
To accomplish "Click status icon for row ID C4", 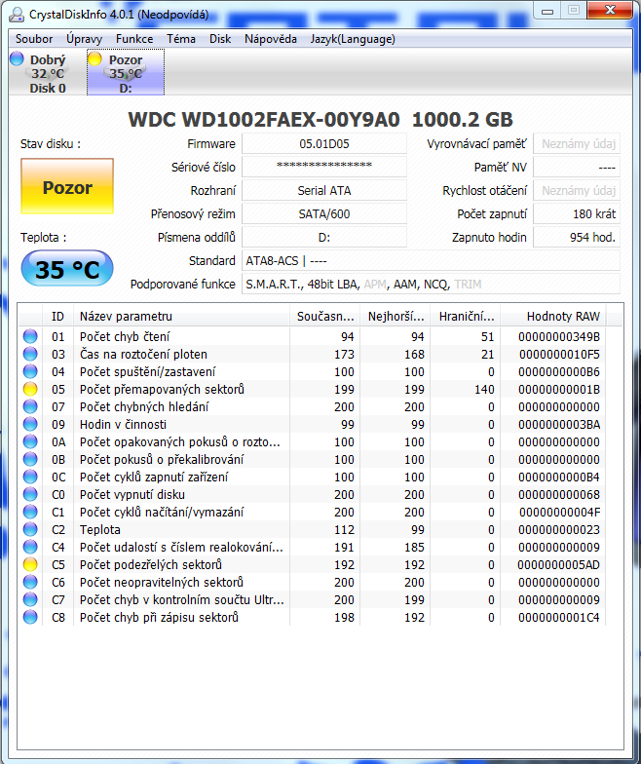I will 30,547.
